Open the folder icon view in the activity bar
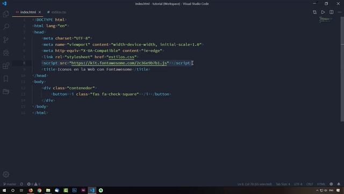This screenshot has width=344, height=194. tap(6, 92)
